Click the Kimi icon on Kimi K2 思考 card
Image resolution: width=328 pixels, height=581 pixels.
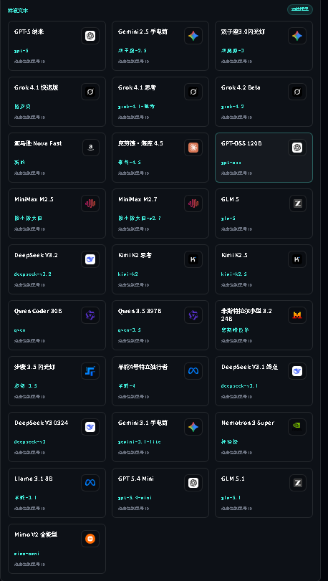[x=193, y=259]
